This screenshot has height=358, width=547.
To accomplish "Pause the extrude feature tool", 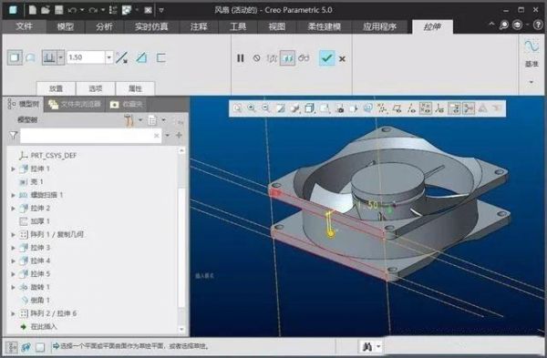I will pos(241,58).
